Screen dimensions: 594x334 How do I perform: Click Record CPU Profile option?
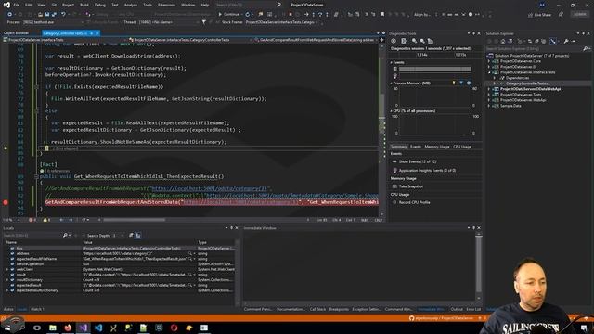[415, 202]
